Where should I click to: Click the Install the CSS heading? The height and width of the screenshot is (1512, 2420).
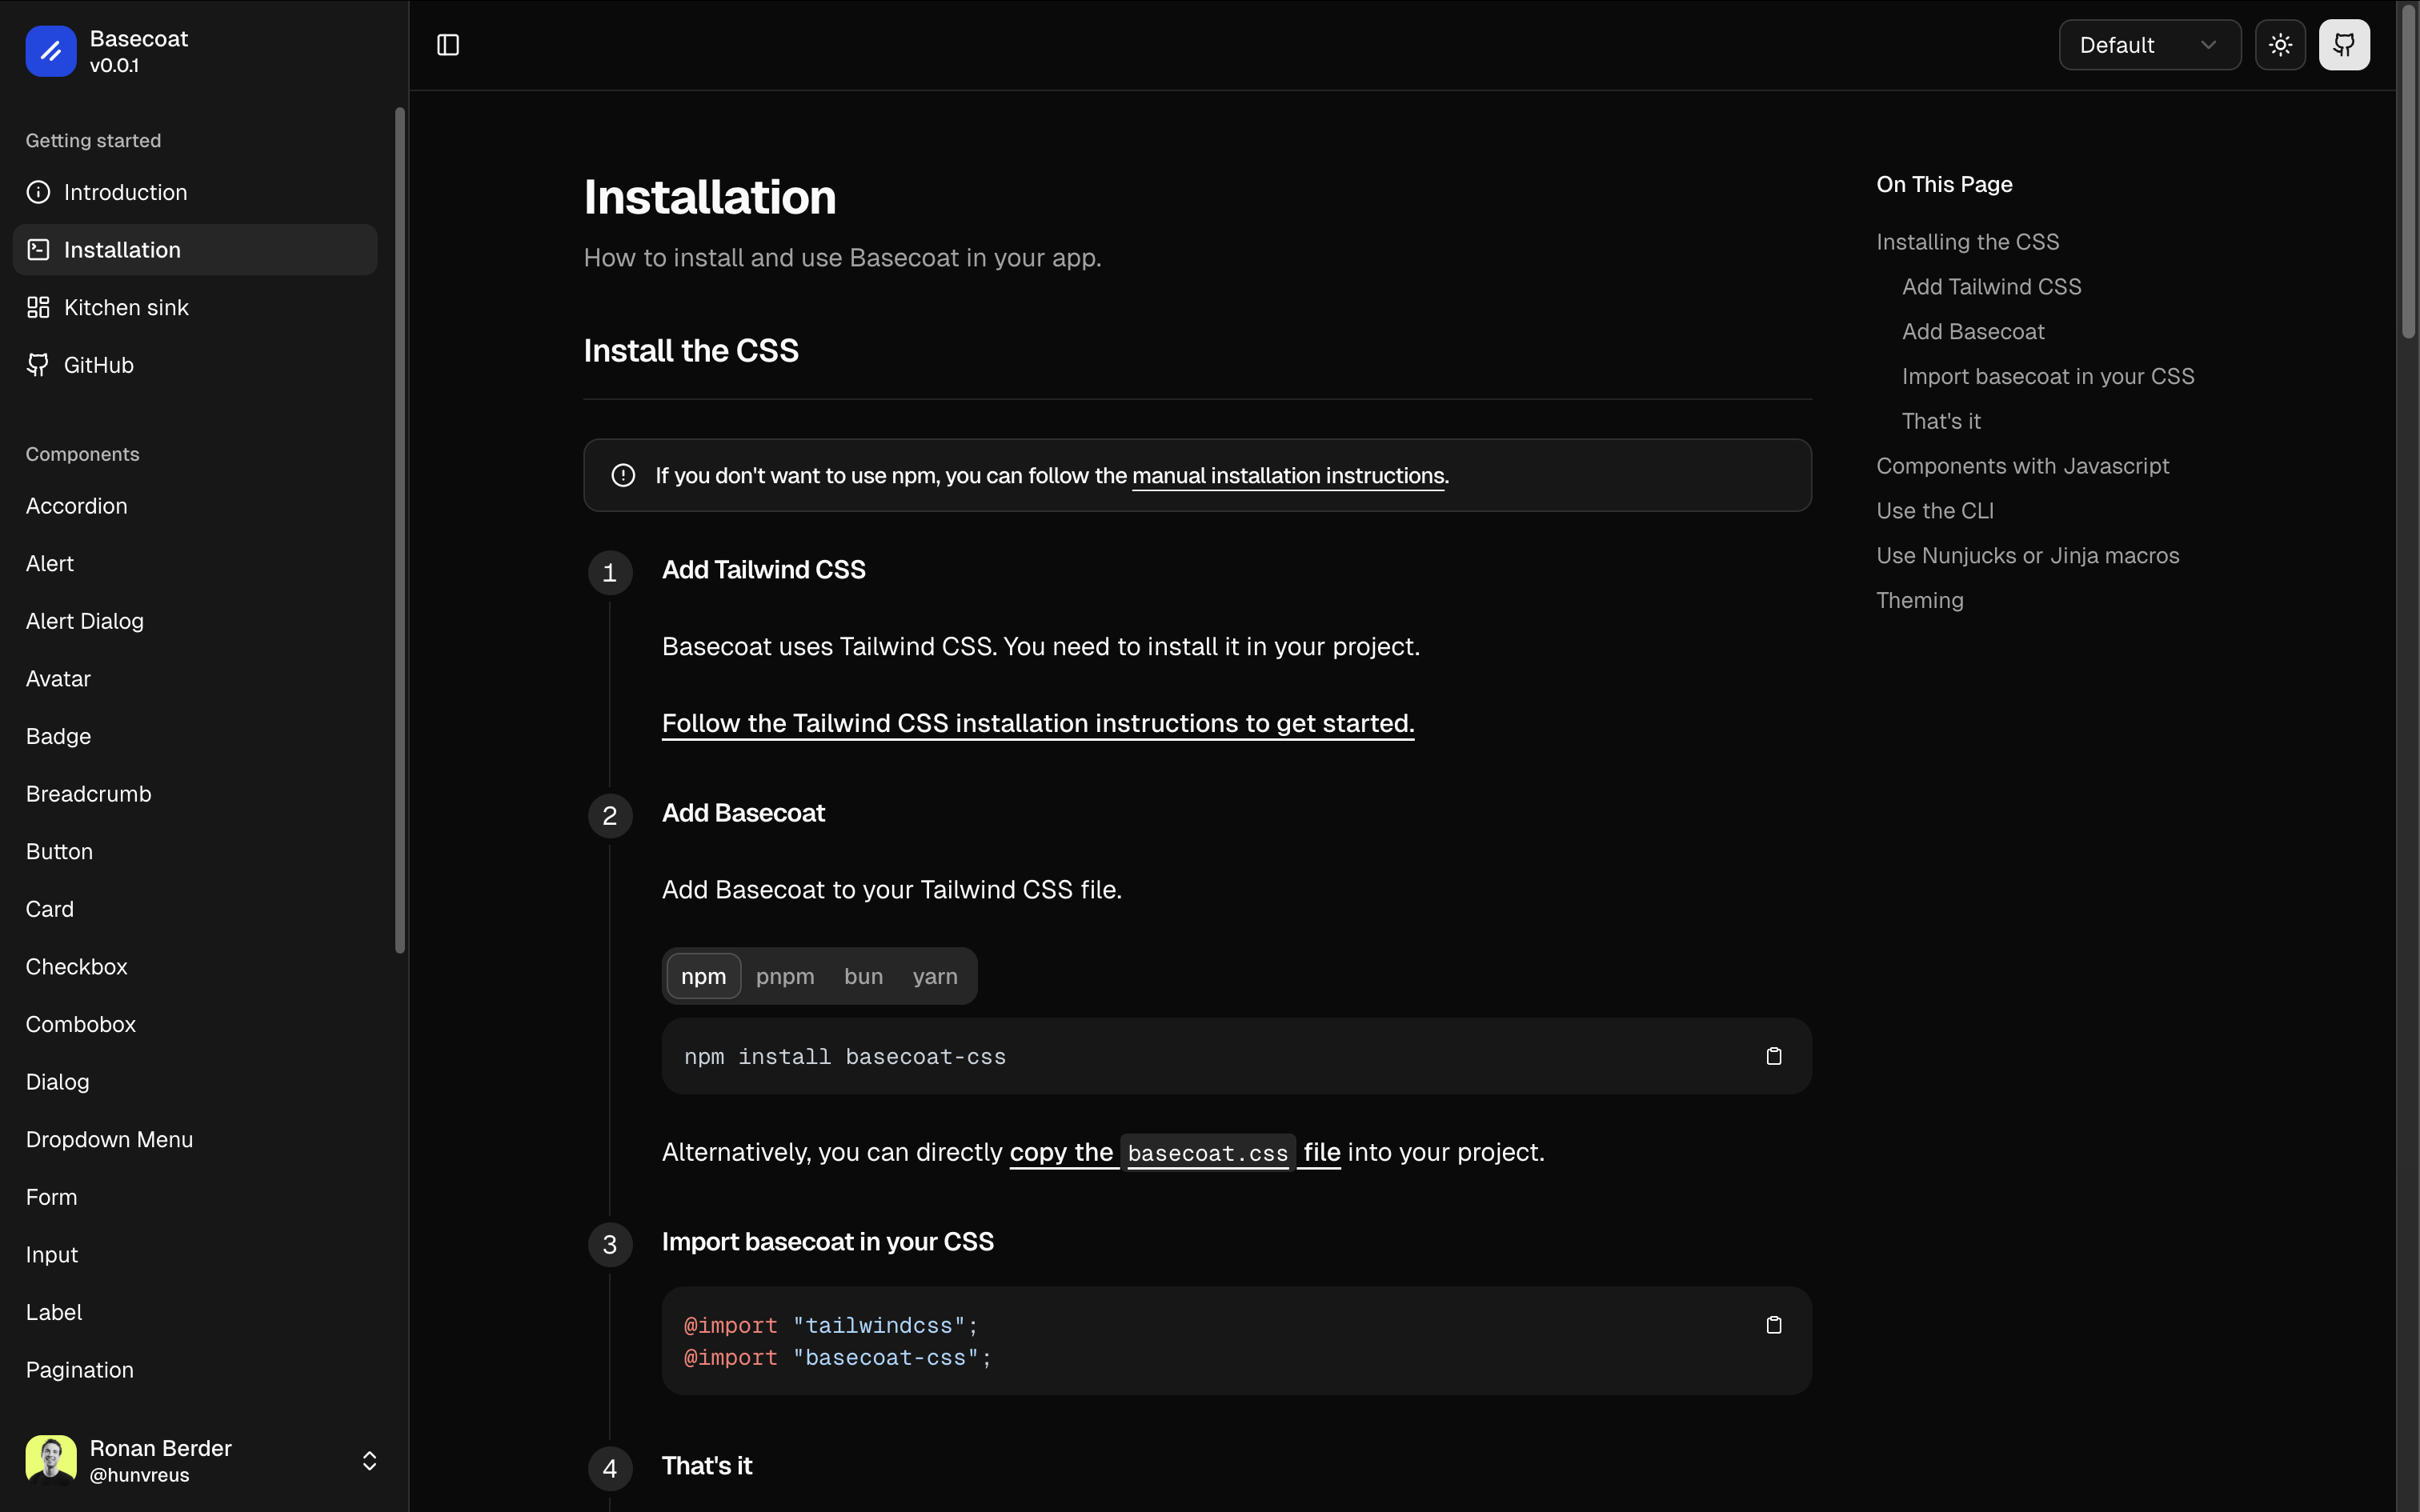(691, 351)
